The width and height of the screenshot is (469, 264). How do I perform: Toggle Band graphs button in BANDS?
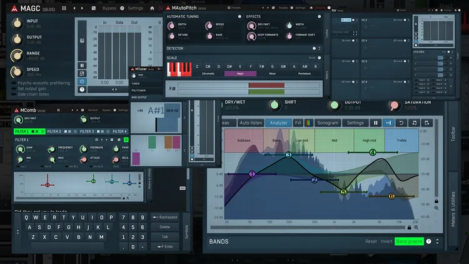[x=409, y=241]
